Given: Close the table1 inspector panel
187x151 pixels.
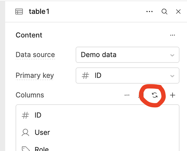Looking at the screenshot, I should coord(178,12).
